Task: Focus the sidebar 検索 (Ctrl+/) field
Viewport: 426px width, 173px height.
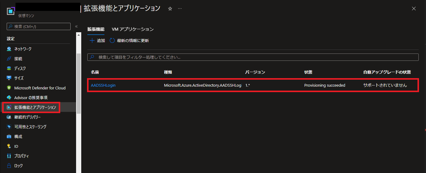Action: pyautogui.click(x=39, y=26)
